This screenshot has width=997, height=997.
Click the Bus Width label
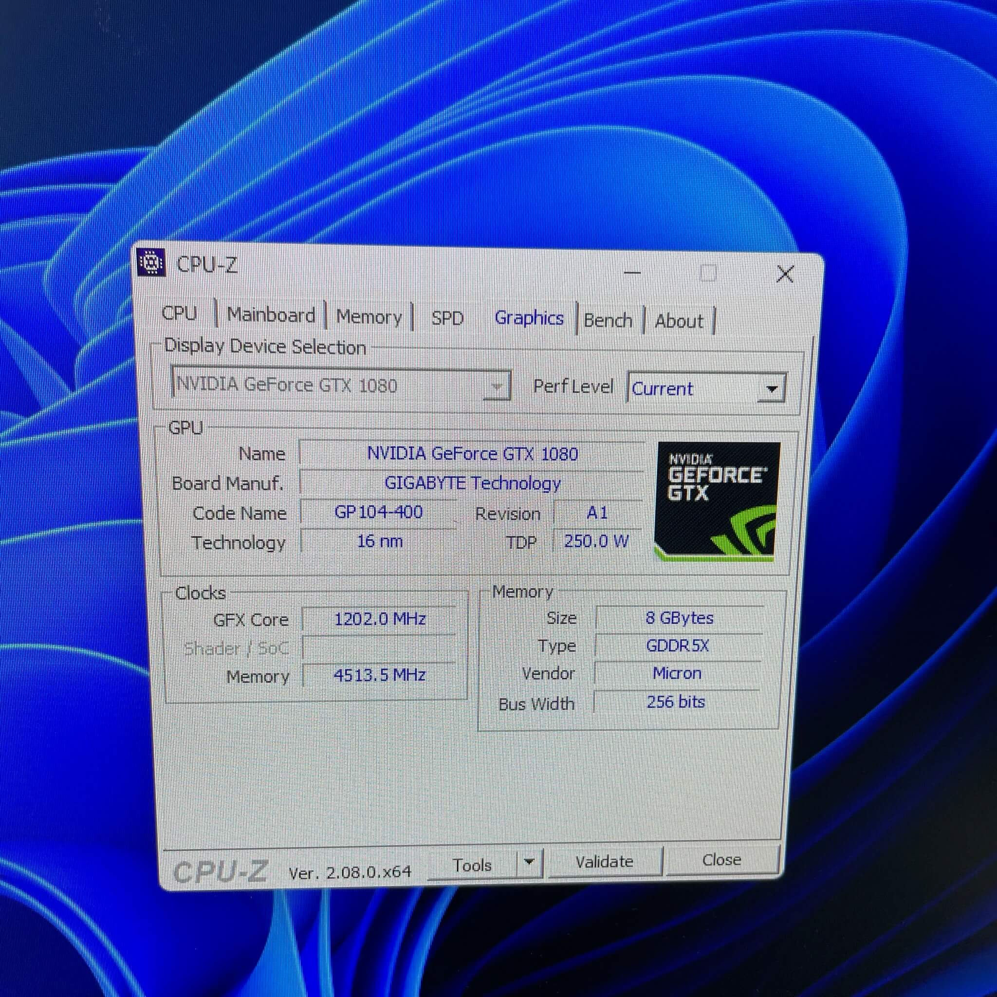point(536,704)
